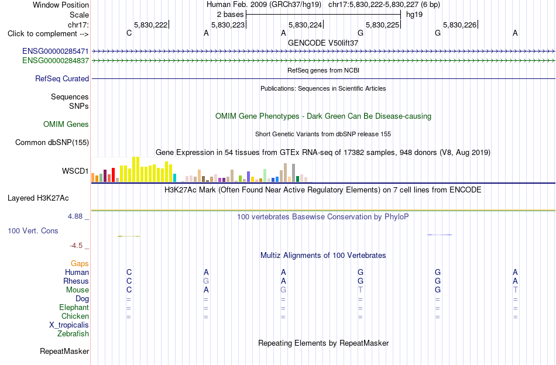Click the Mouse T mismatch at last base

tap(515, 290)
